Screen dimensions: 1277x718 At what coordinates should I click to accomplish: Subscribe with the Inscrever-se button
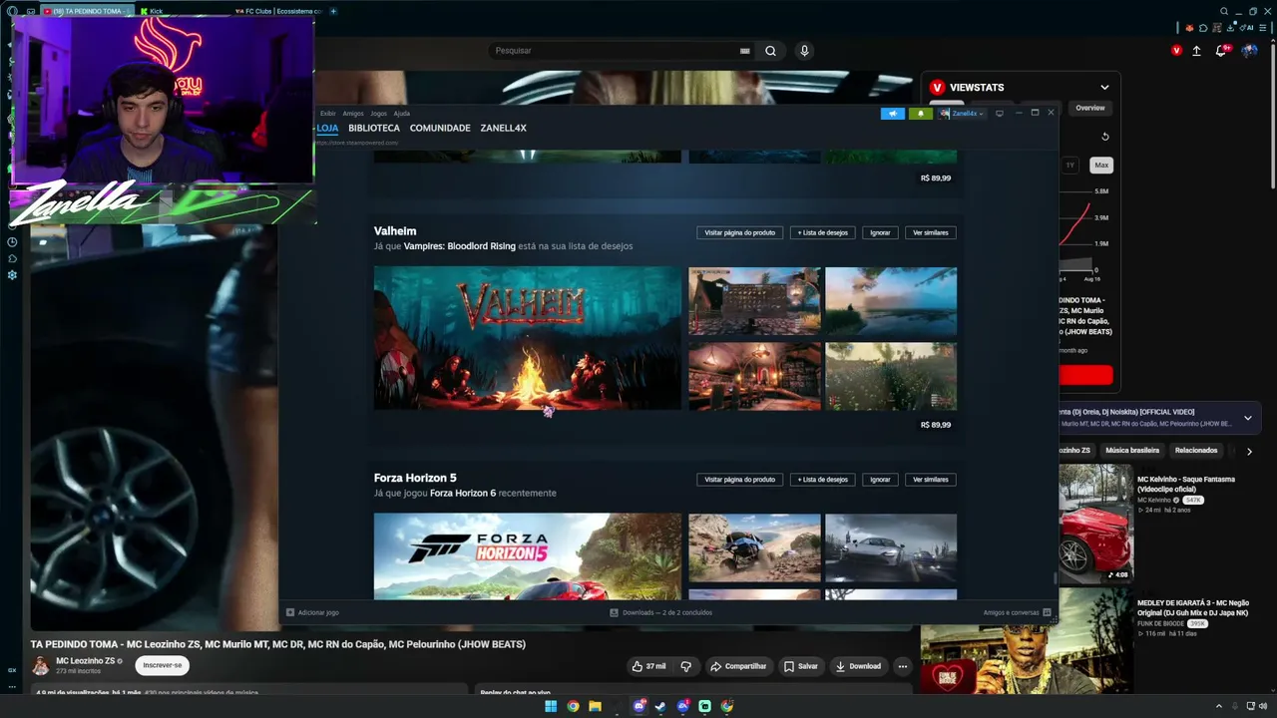point(163,665)
